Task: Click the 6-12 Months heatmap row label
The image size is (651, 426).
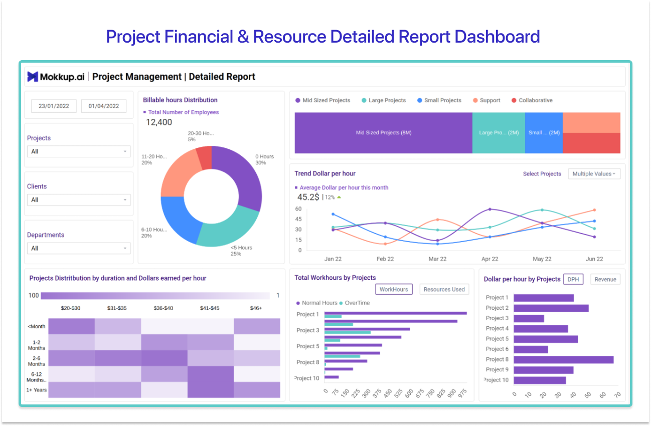Action: coord(36,376)
